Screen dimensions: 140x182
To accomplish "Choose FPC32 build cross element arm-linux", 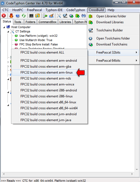I will coord(46,72).
